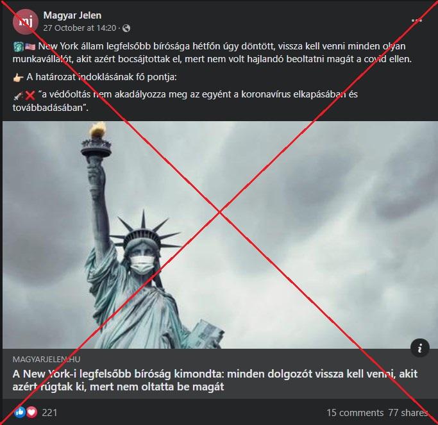
Task: Click the post text starting 'New York állam'
Action: [212, 53]
